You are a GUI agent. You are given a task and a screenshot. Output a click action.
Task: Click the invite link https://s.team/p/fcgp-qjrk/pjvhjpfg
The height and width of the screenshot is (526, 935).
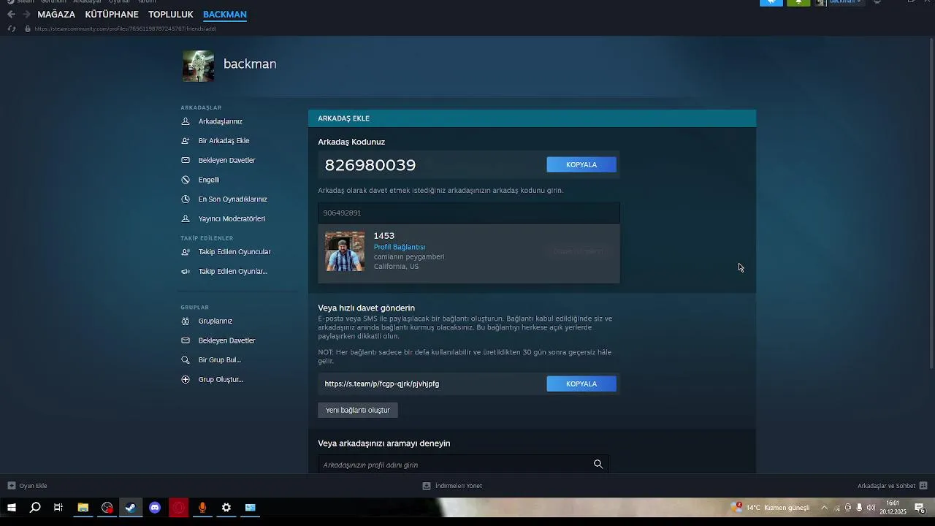tap(382, 384)
